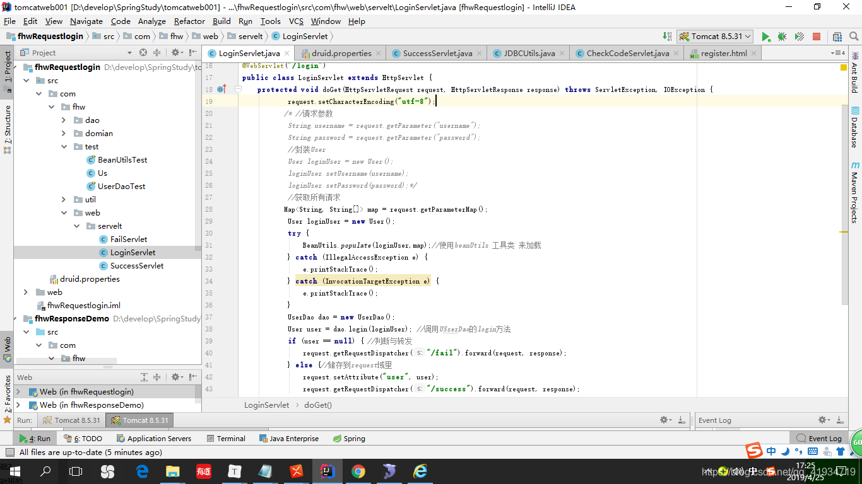Click the Update Project VCS arrow icon

[667, 37]
